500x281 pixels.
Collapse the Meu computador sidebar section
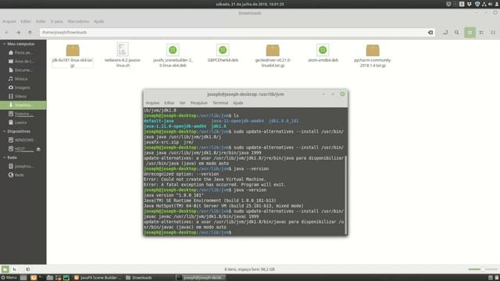[x=5, y=44]
